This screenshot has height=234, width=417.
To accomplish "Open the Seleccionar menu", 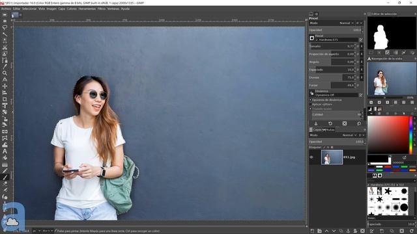I will (x=29, y=8).
